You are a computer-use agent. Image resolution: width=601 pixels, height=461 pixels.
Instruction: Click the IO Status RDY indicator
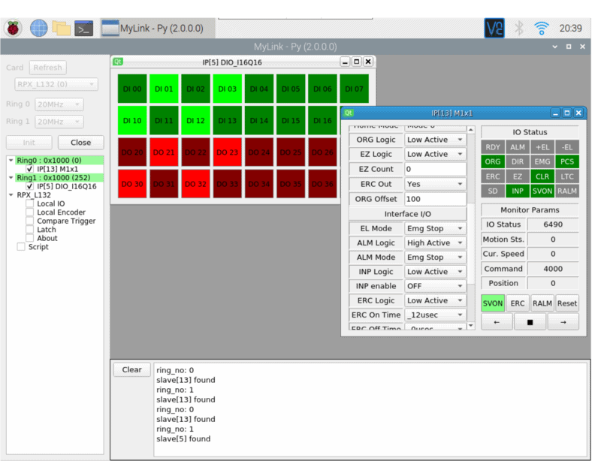493,147
